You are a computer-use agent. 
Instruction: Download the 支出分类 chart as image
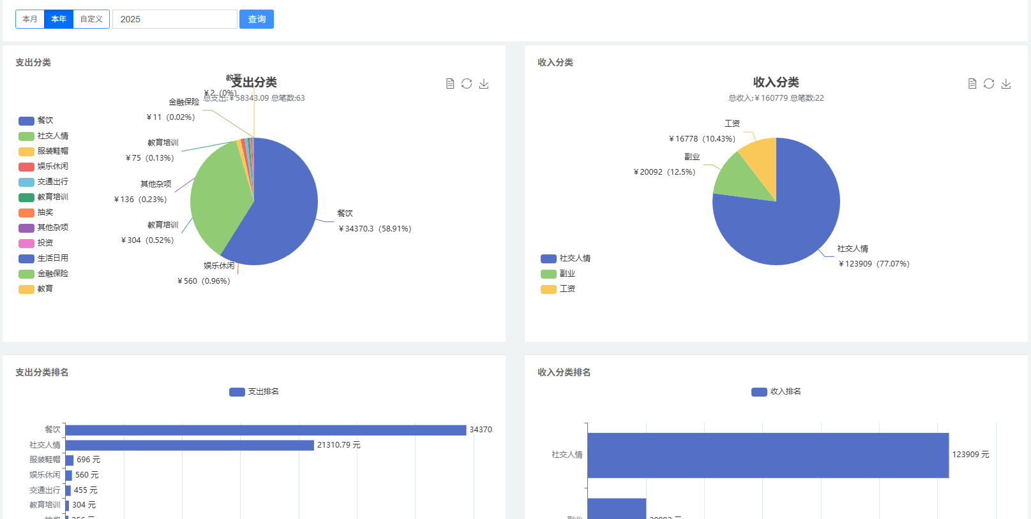coord(484,84)
